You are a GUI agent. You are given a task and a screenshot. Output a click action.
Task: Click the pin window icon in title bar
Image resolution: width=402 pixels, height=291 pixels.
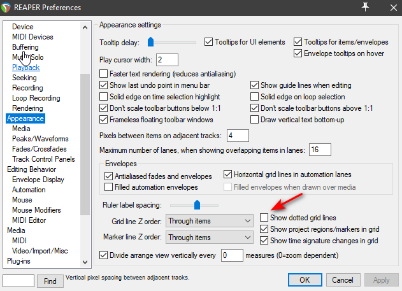click(x=365, y=7)
